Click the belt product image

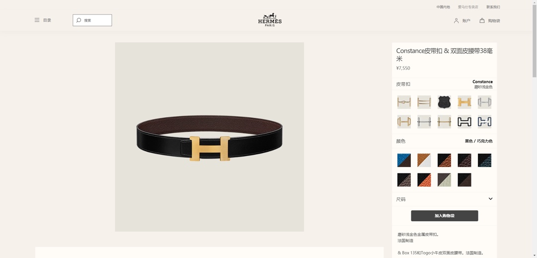tap(209, 137)
